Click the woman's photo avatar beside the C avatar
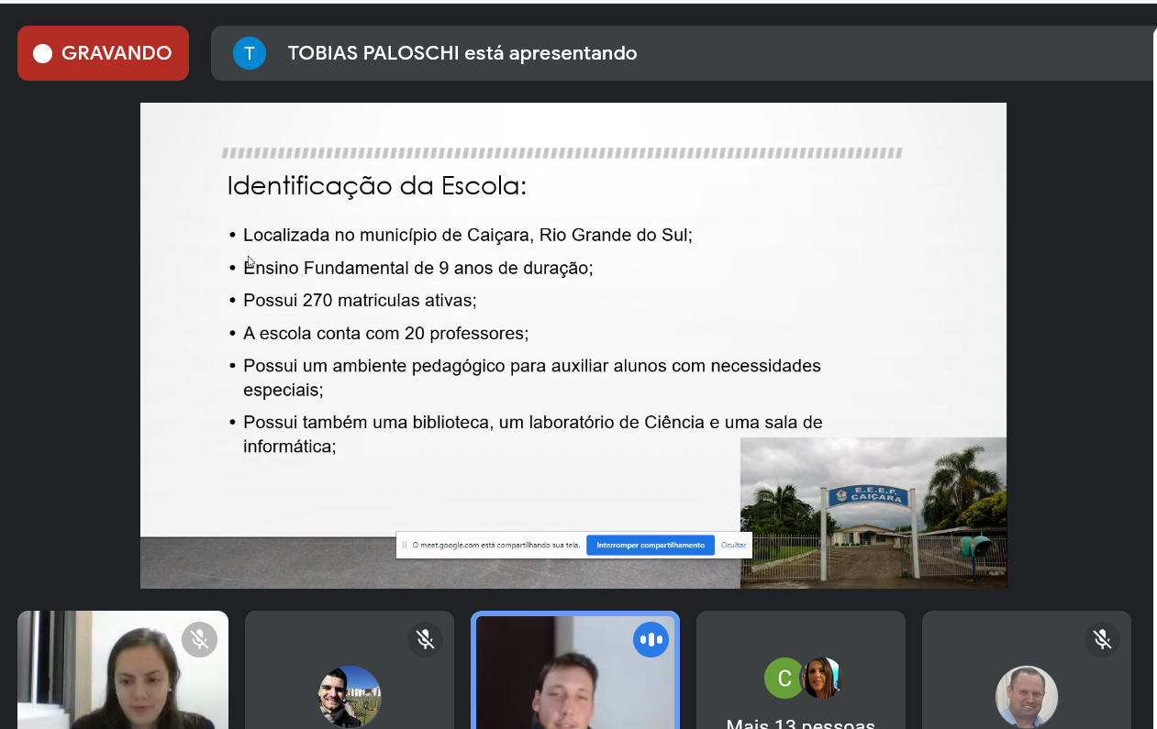Image resolution: width=1157 pixels, height=729 pixels. [819, 678]
